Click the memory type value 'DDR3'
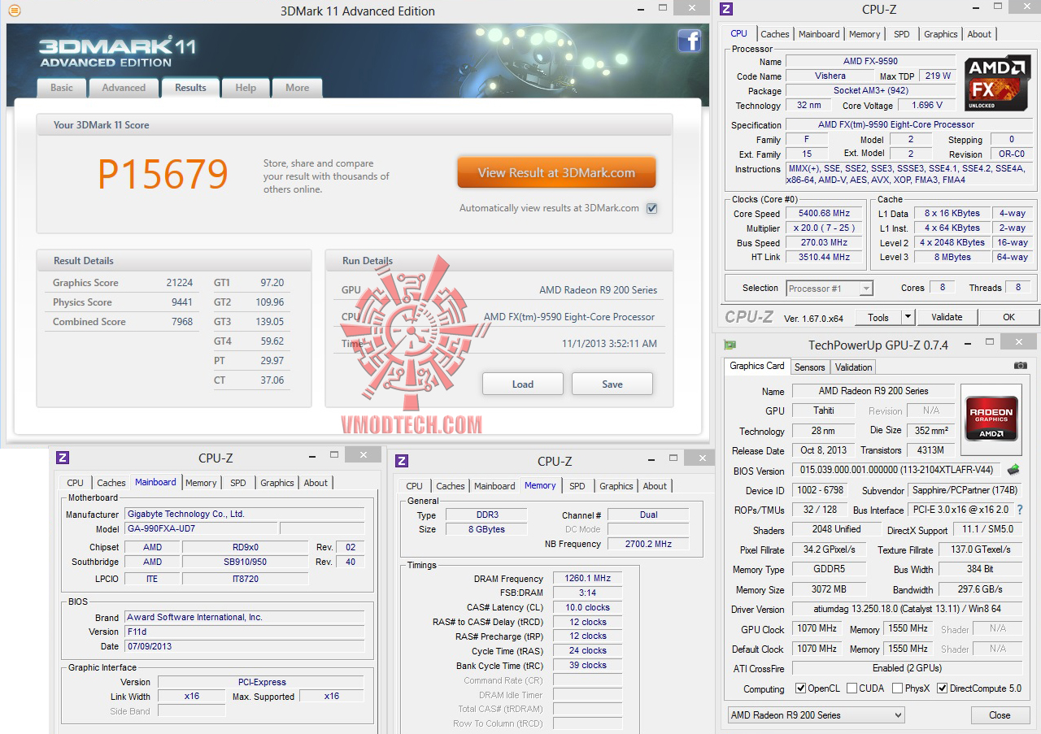The height and width of the screenshot is (734, 1041). coord(486,515)
